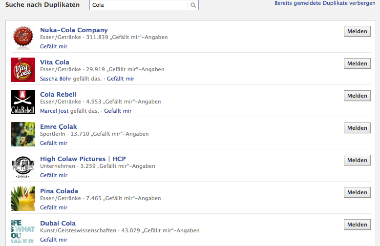Like Pina Colada via Gefällt mir
This screenshot has width=380, height=246.
(54, 207)
